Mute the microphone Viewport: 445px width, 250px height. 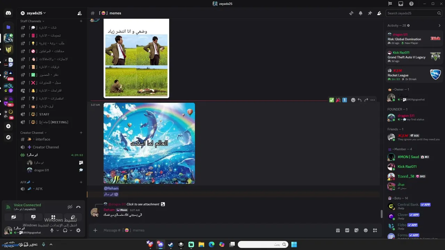coord(52,230)
